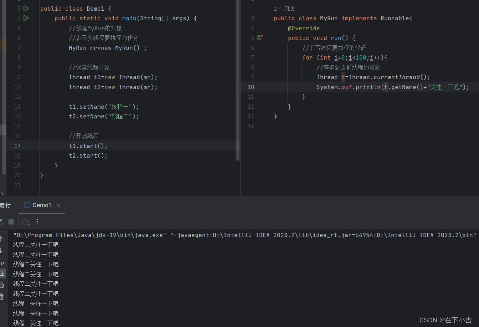The height and width of the screenshot is (327, 479).
Task: Click the comment '//开启线程'
Action: 84,136
